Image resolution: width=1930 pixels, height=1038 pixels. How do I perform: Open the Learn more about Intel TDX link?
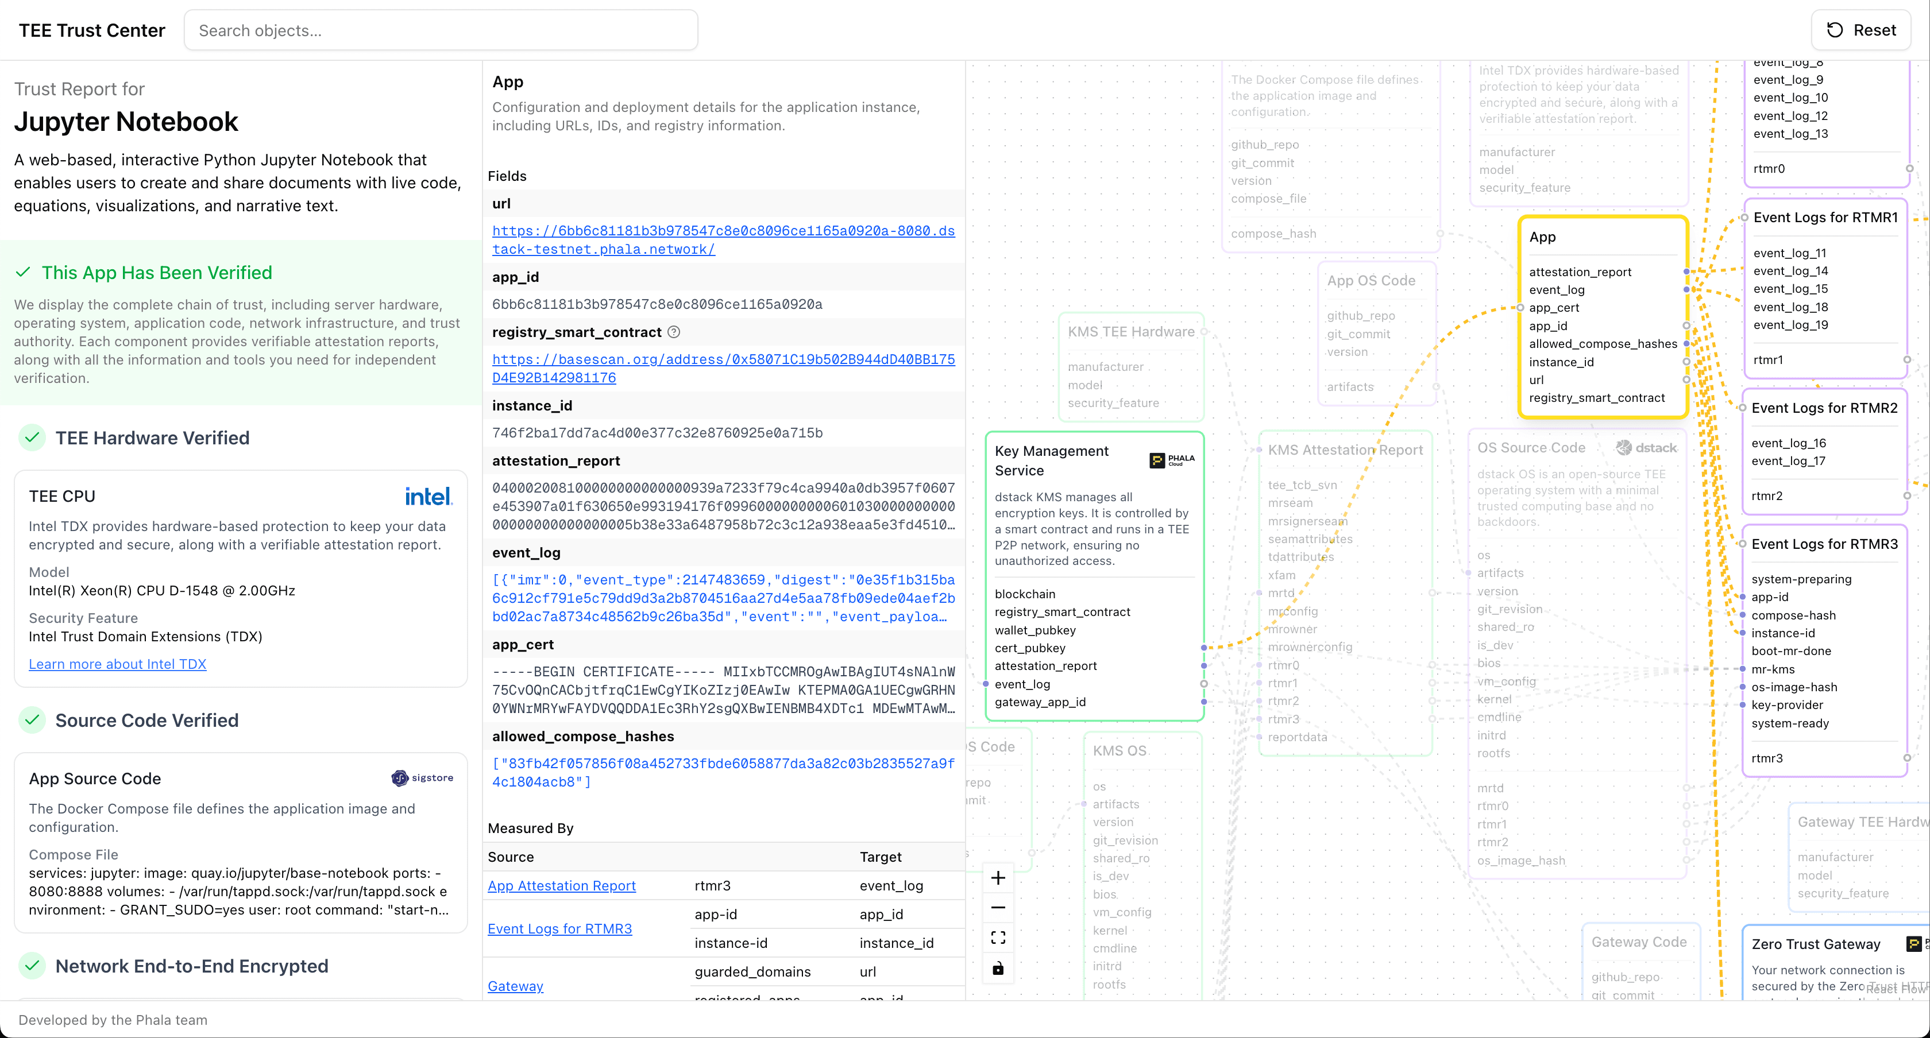click(x=118, y=664)
